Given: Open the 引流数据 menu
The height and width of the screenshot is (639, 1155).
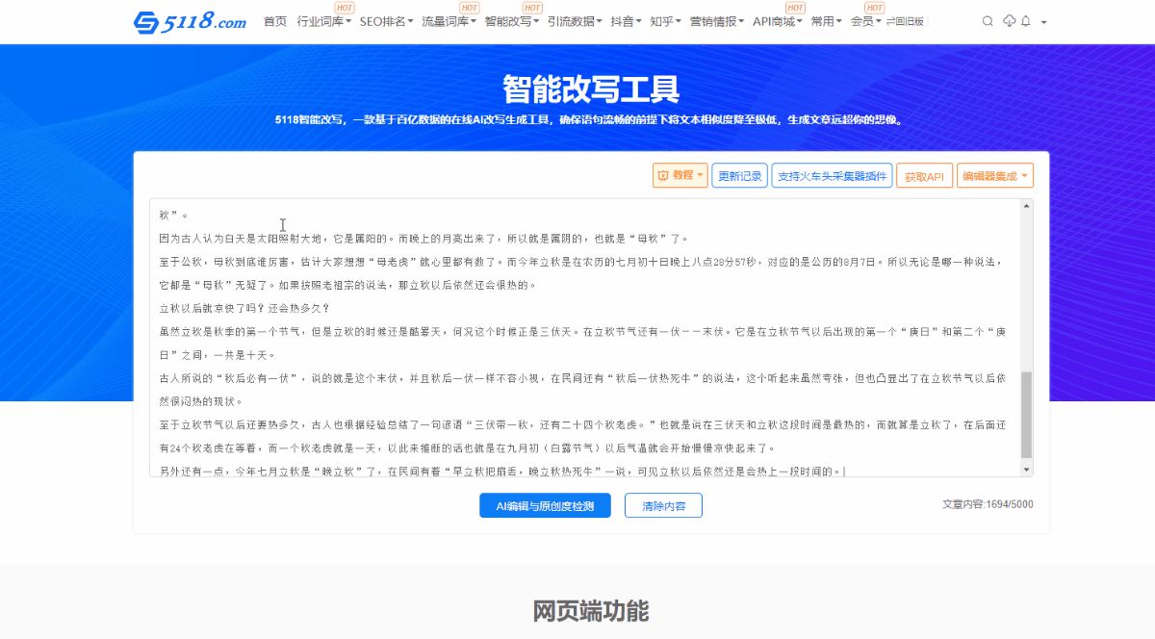Looking at the screenshot, I should coord(575,21).
